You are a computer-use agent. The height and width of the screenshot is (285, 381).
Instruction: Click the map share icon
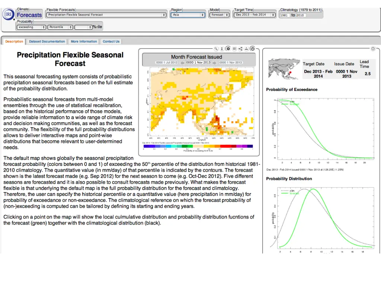click(x=240, y=49)
